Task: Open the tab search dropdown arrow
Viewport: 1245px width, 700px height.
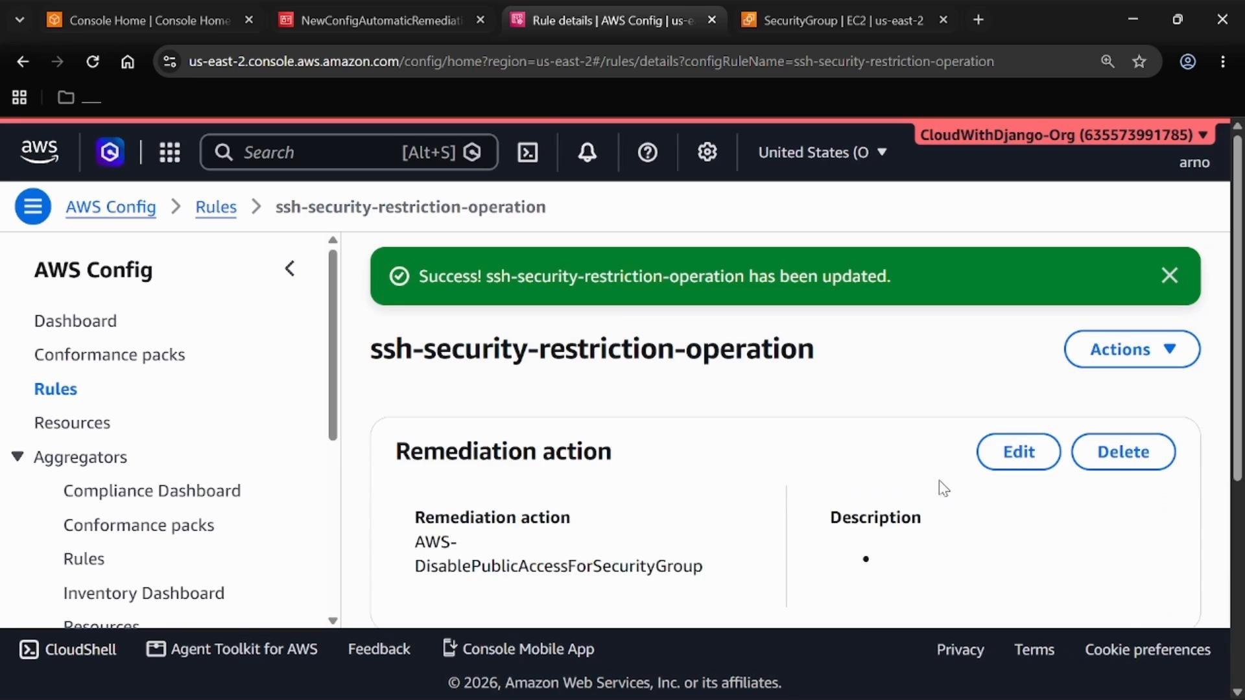Action: [19, 20]
